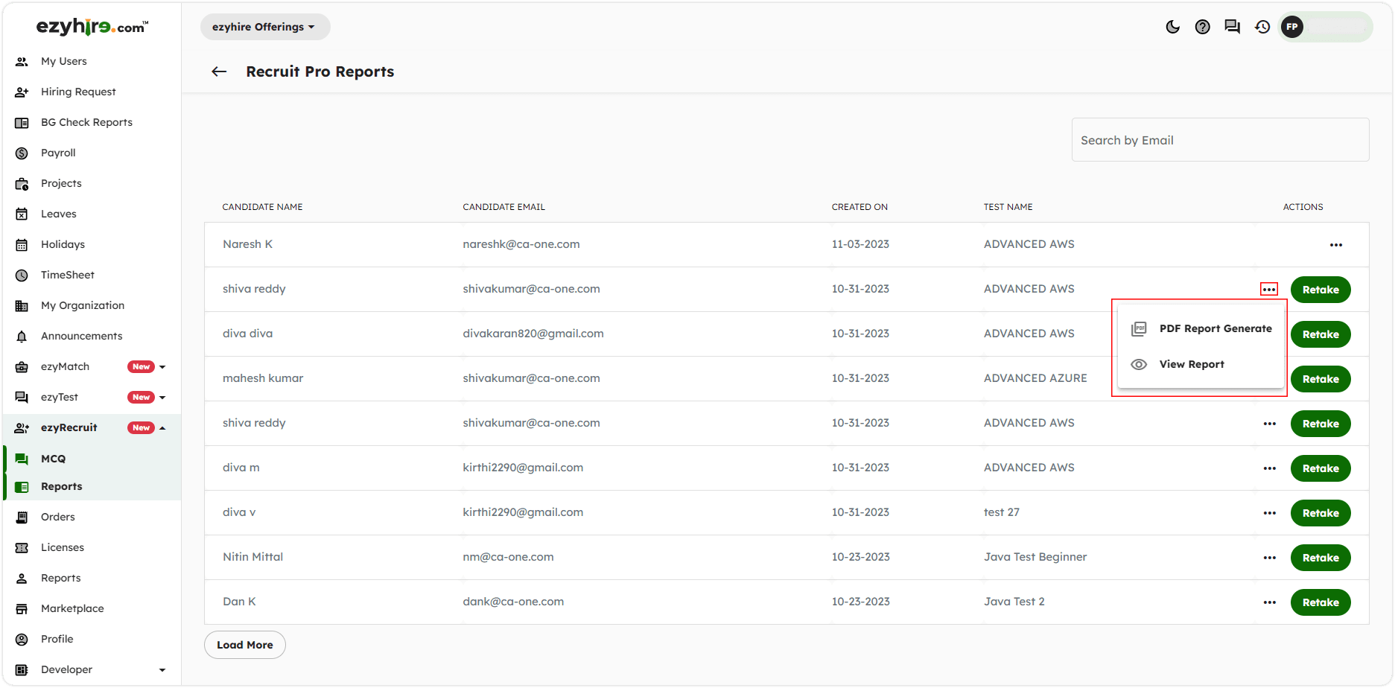Select View Report menu option
The height and width of the screenshot is (688, 1395).
pyautogui.click(x=1201, y=364)
